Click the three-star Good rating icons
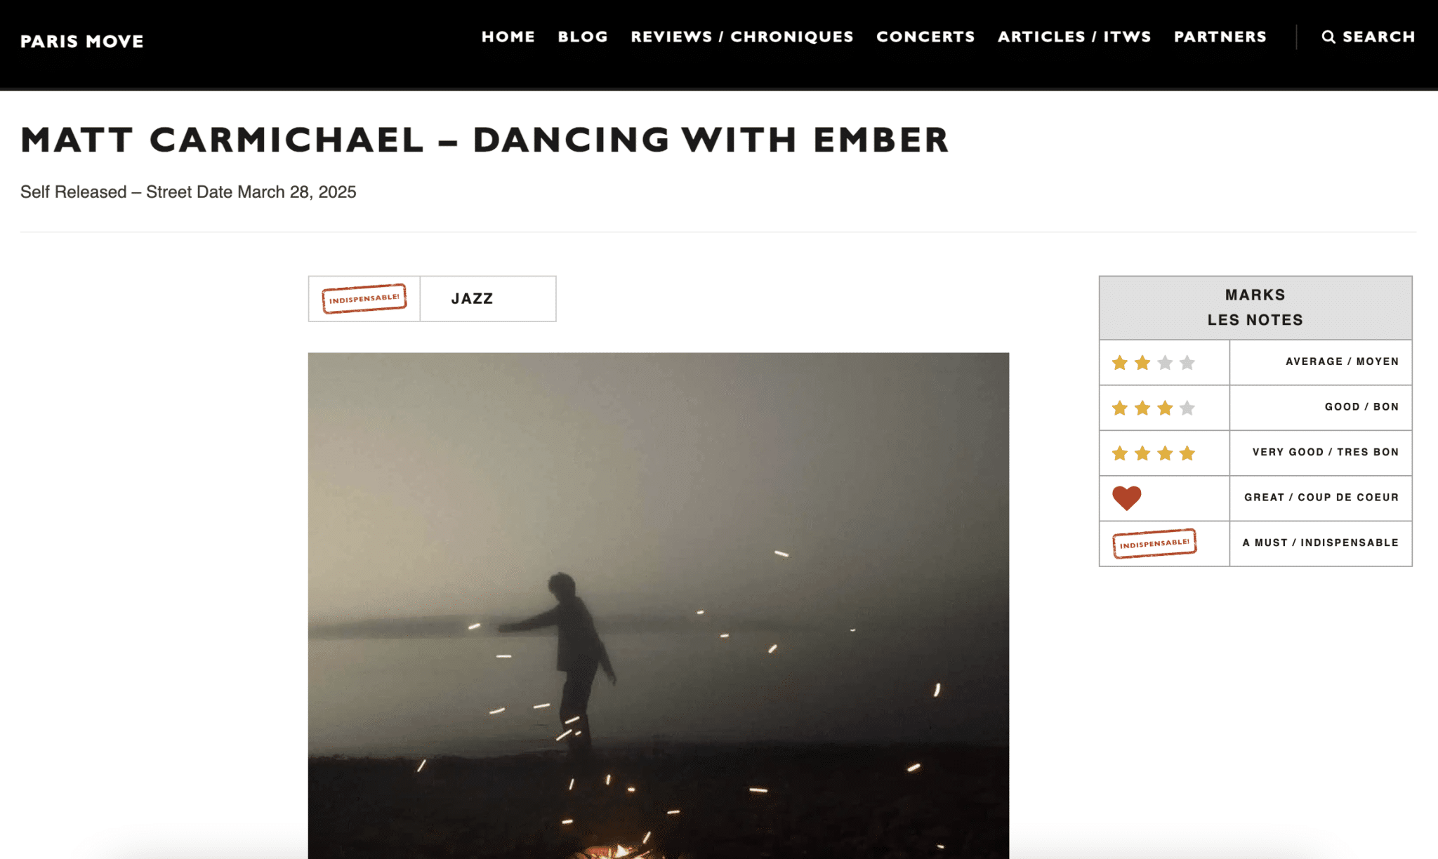This screenshot has width=1438, height=859. pos(1153,408)
